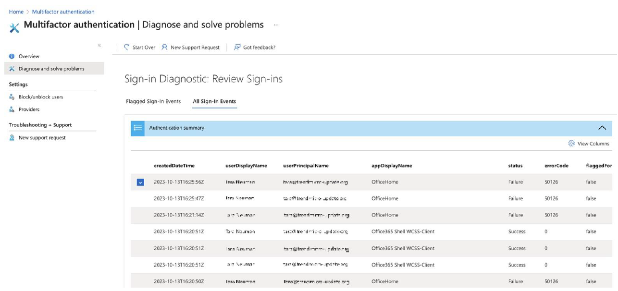This screenshot has width=618, height=291.
Task: Click the Got feedback icon in toolbar
Action: point(237,47)
